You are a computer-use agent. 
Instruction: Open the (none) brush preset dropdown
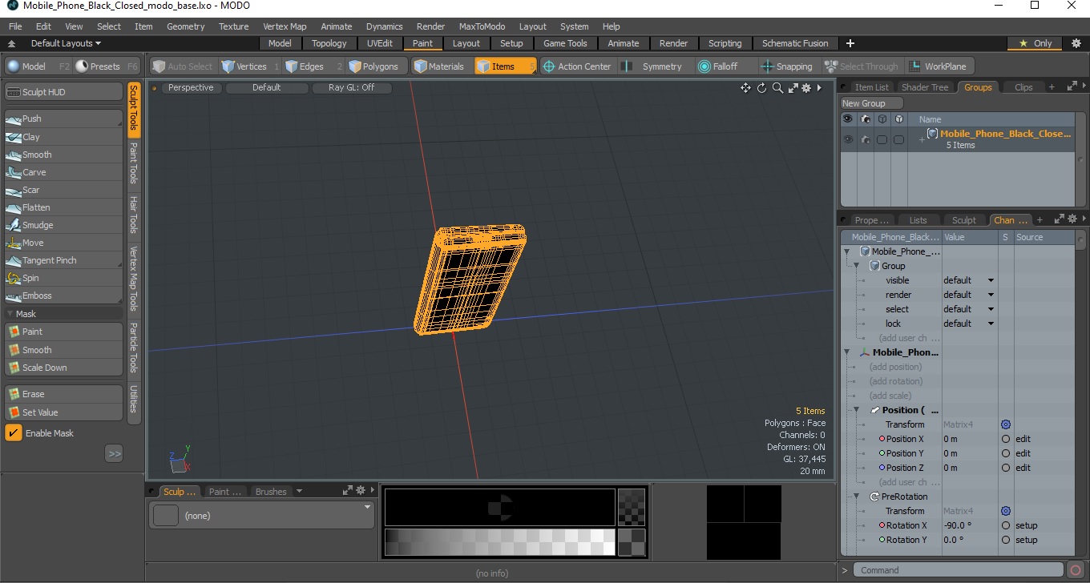[x=262, y=516]
